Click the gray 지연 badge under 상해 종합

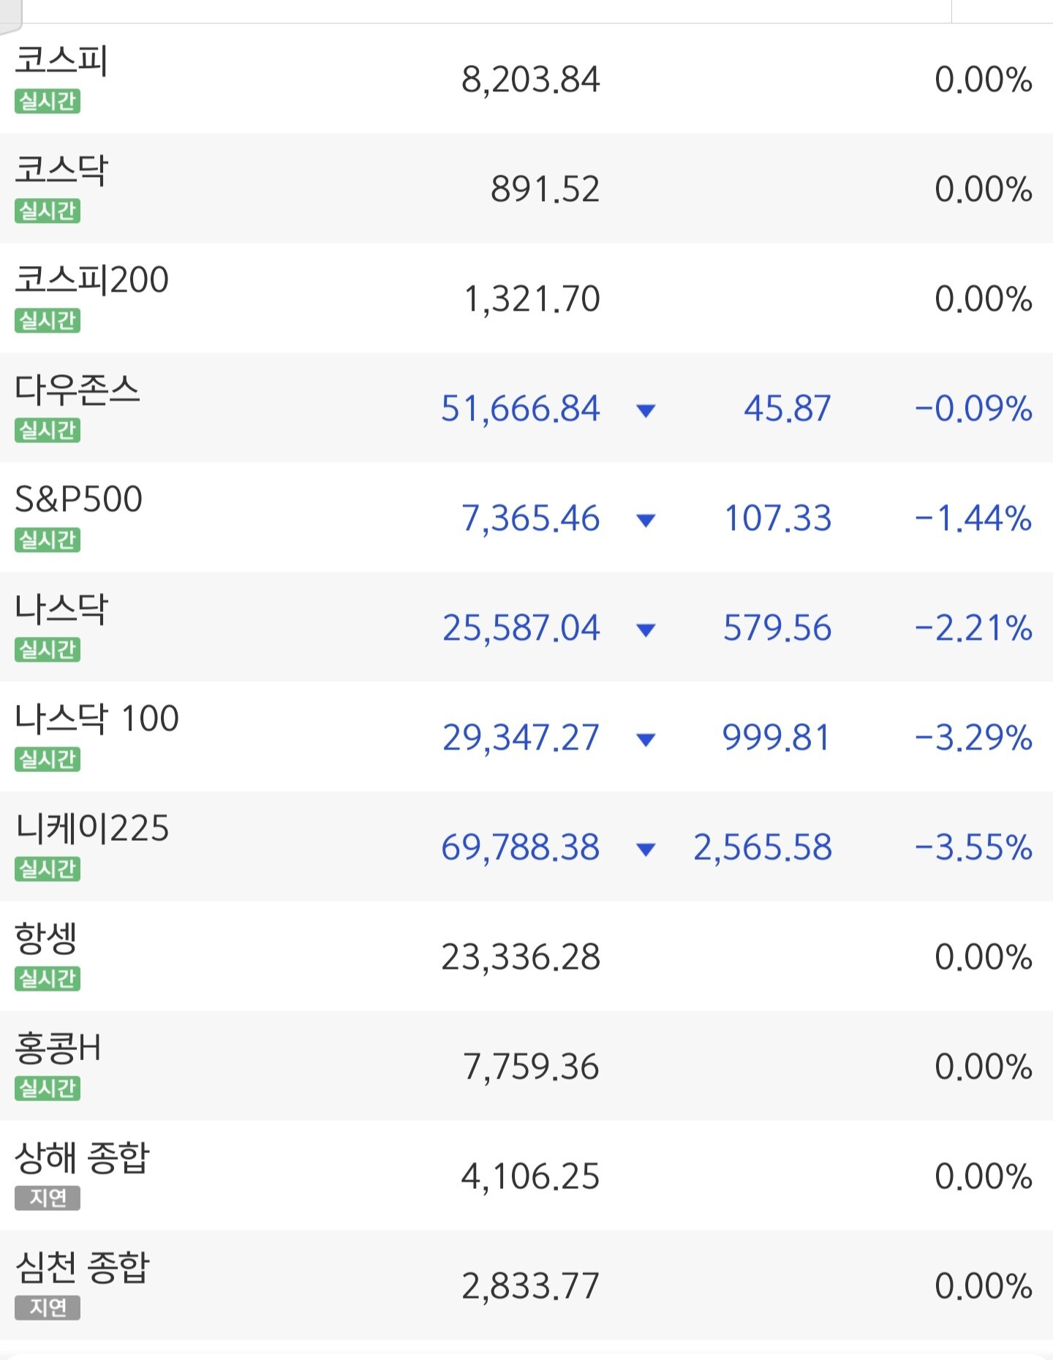48,1198
